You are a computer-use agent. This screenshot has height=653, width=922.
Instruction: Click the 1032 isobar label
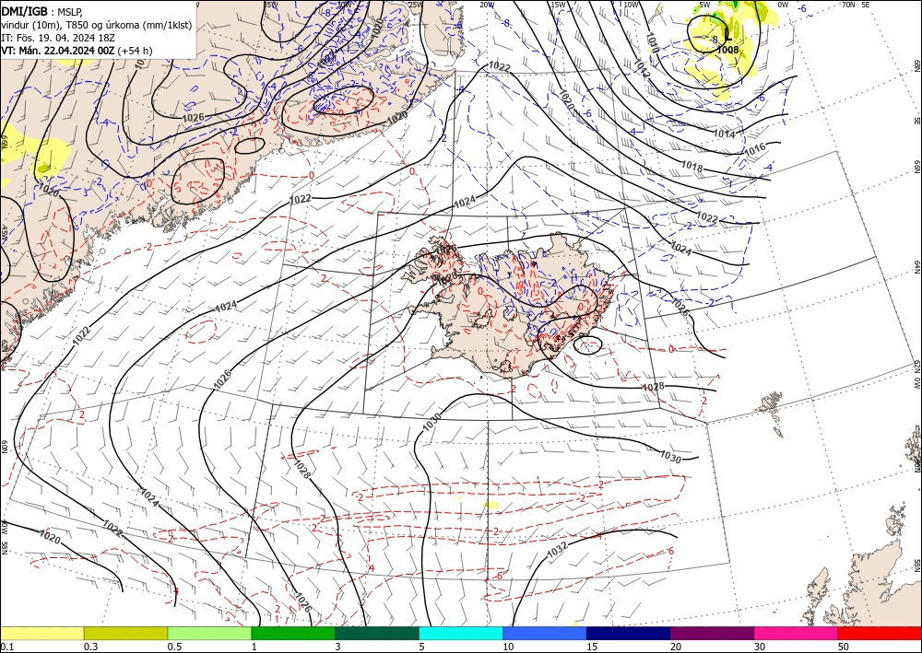pos(557,551)
